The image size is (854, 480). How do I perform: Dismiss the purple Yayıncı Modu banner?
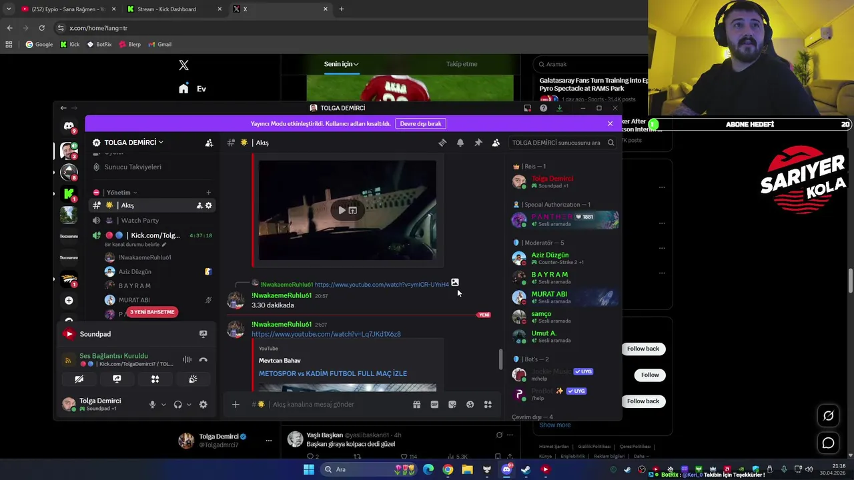tap(610, 123)
